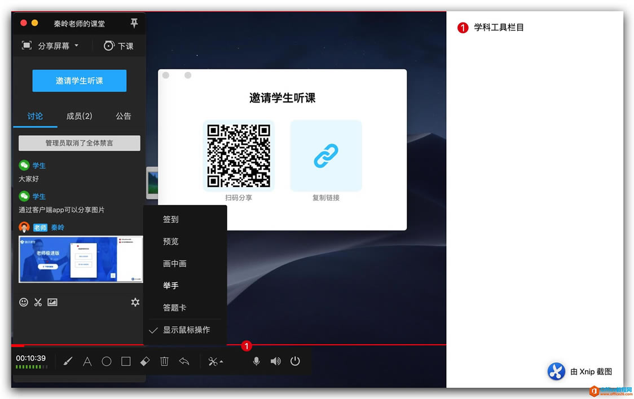Open the subject tools scissors menu

(x=215, y=361)
